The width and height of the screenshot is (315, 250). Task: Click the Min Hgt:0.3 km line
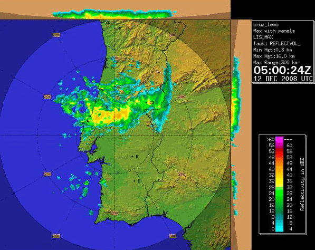(273, 50)
